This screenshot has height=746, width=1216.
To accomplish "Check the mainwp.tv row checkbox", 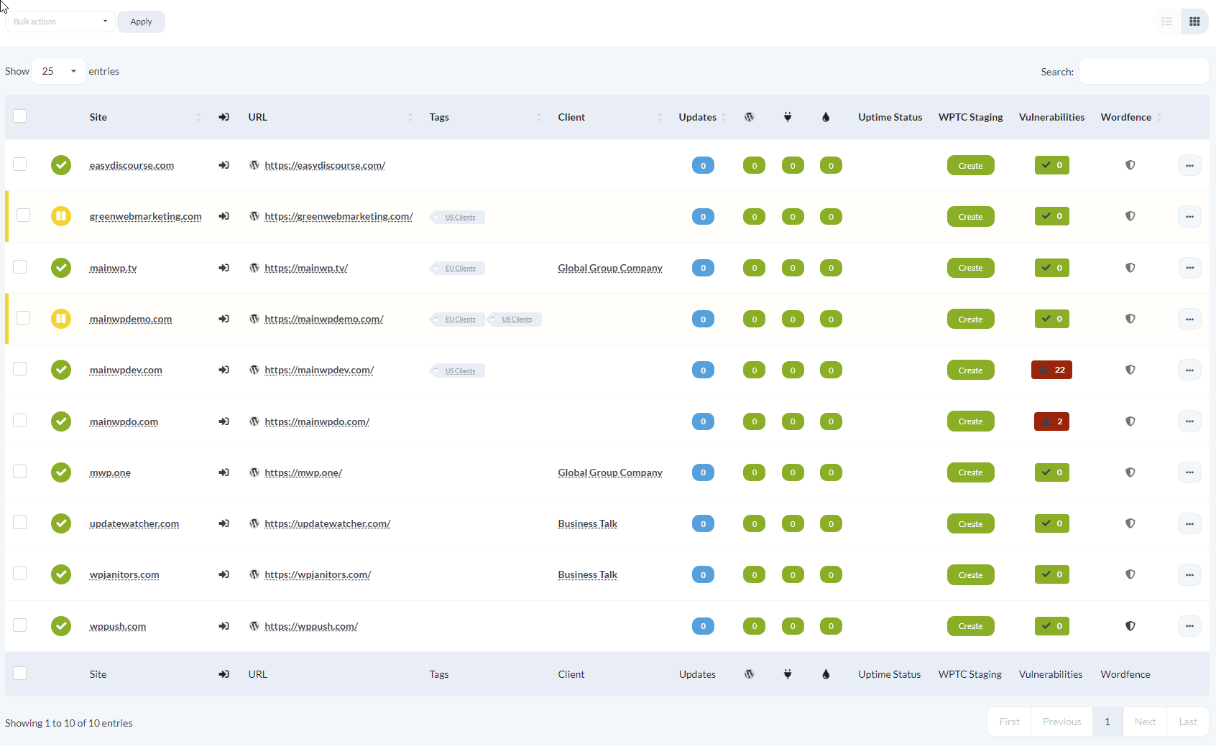I will click(x=20, y=267).
